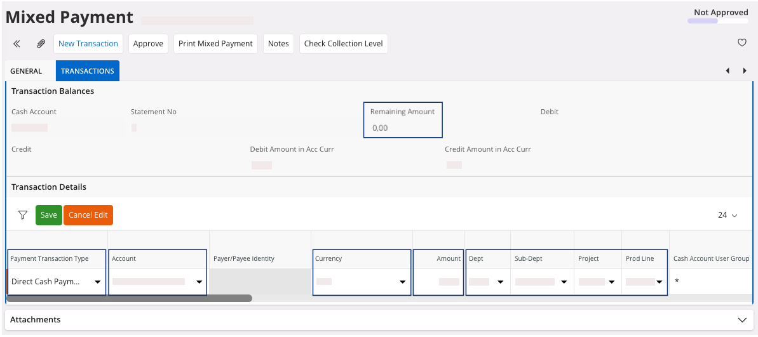Screen dimensions: 758x337
Task: Click the left arrow tab scroller
Action: (728, 71)
